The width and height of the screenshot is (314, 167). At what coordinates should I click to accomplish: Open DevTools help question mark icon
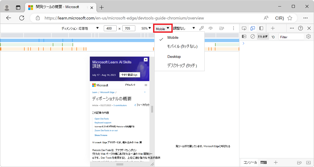[x=301, y=28]
